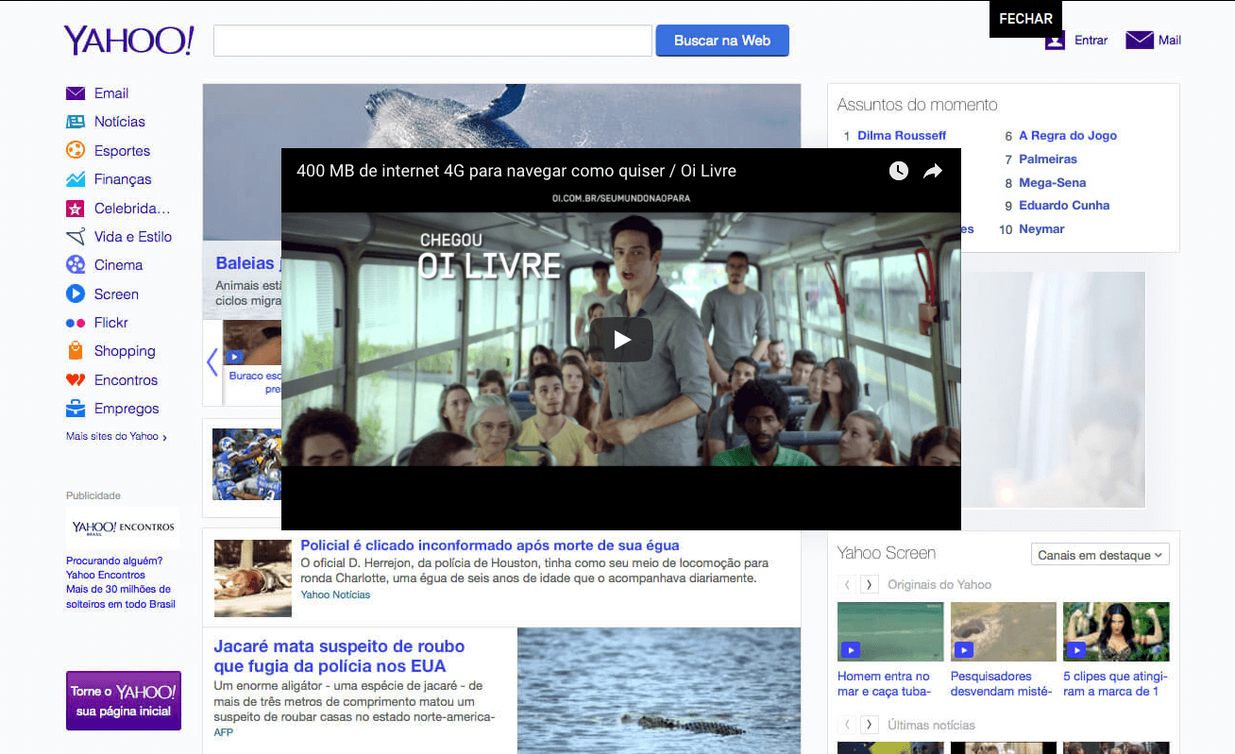1235x754 pixels.
Task: Click the Buscar na Web button
Action: (722, 41)
